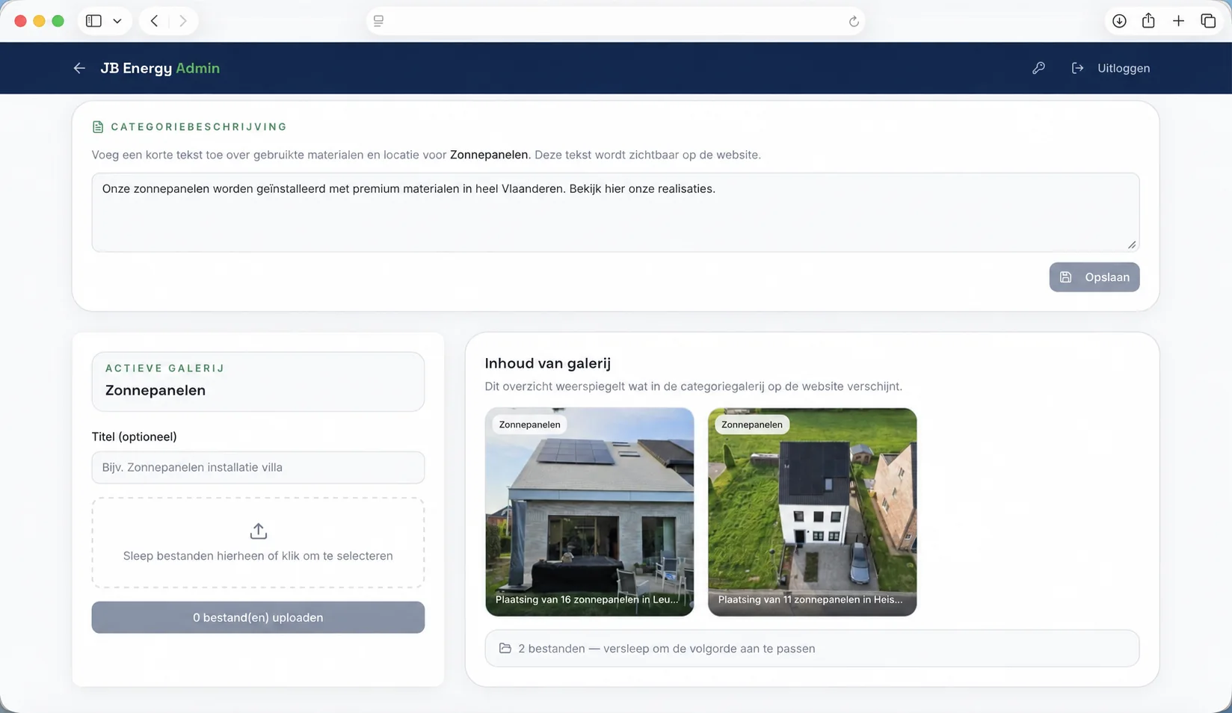The width and height of the screenshot is (1232, 713).
Task: Open the Safari downloads icon
Action: click(1119, 21)
